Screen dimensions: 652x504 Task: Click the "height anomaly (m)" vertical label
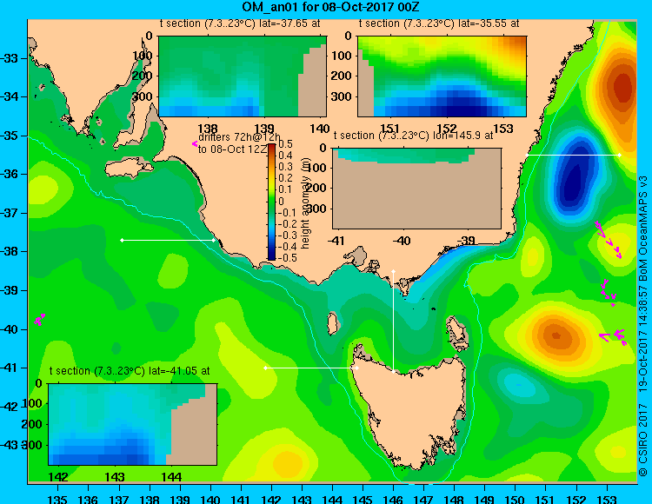click(x=306, y=203)
